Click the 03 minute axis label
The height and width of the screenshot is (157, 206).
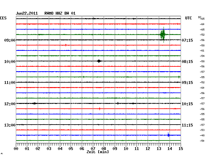point(49,149)
